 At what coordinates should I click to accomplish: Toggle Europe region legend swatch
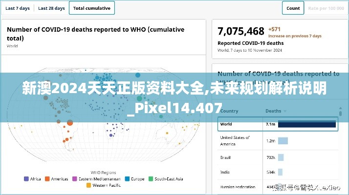127,179
